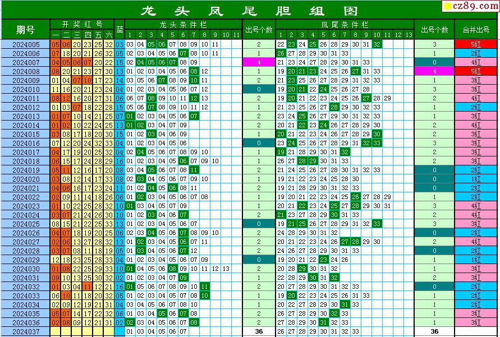Click sixth red number 33 in row 2024016

point(109,144)
